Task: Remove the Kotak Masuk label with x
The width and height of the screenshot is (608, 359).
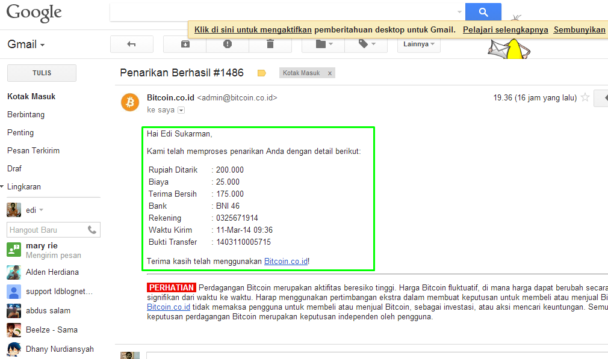Action: click(x=330, y=73)
